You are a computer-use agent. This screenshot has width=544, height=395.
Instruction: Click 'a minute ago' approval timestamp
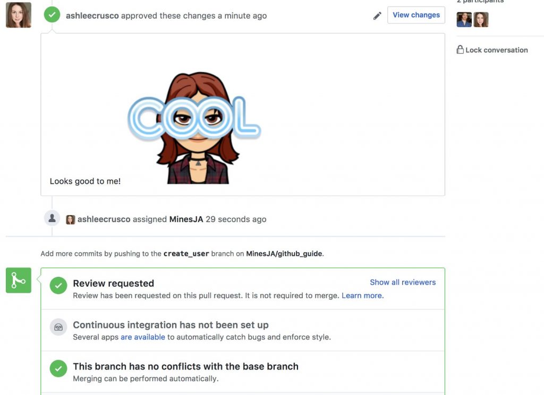pyautogui.click(x=242, y=15)
